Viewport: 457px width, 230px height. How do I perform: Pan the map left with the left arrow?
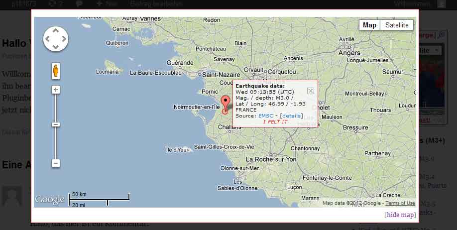(x=47, y=39)
